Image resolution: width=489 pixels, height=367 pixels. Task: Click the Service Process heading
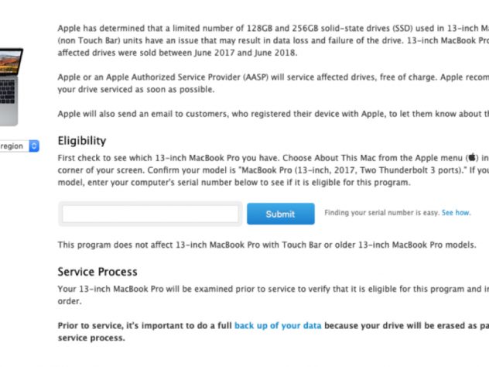pyautogui.click(x=97, y=272)
